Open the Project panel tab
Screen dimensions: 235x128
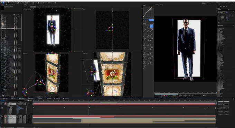tap(2, 5)
